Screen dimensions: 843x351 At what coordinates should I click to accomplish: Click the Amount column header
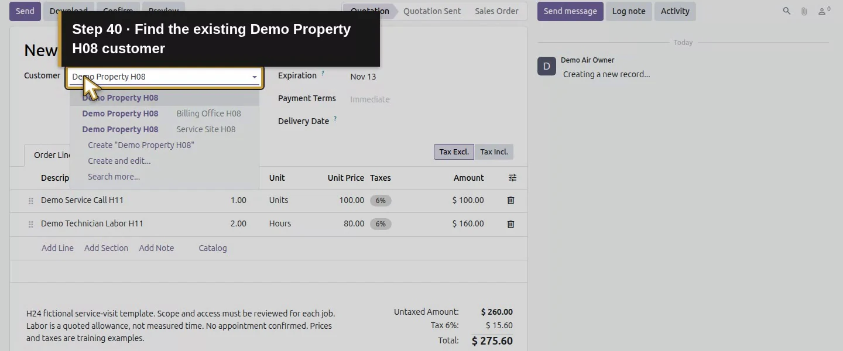[x=468, y=178]
